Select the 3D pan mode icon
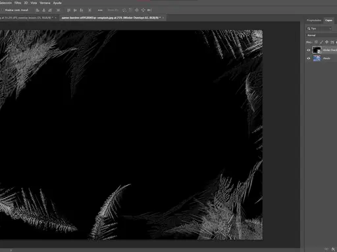This screenshot has height=252, width=337. [137, 10]
